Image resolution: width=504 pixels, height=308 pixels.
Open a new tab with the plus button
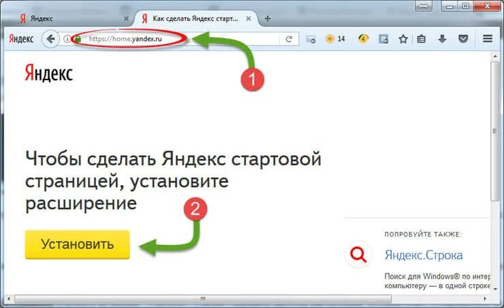(x=268, y=18)
